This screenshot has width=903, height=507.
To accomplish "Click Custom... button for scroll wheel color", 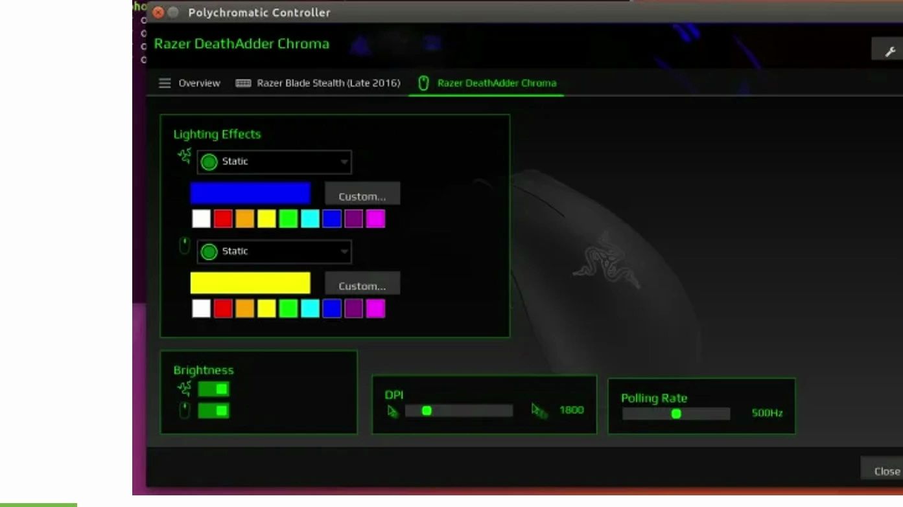I will (x=362, y=283).
